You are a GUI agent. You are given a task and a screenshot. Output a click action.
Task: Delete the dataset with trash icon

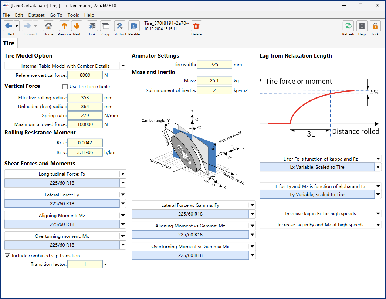(x=196, y=26)
